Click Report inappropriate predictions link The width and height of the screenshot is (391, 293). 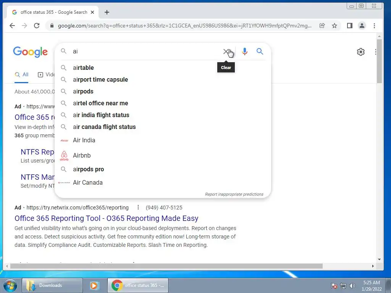point(234,194)
